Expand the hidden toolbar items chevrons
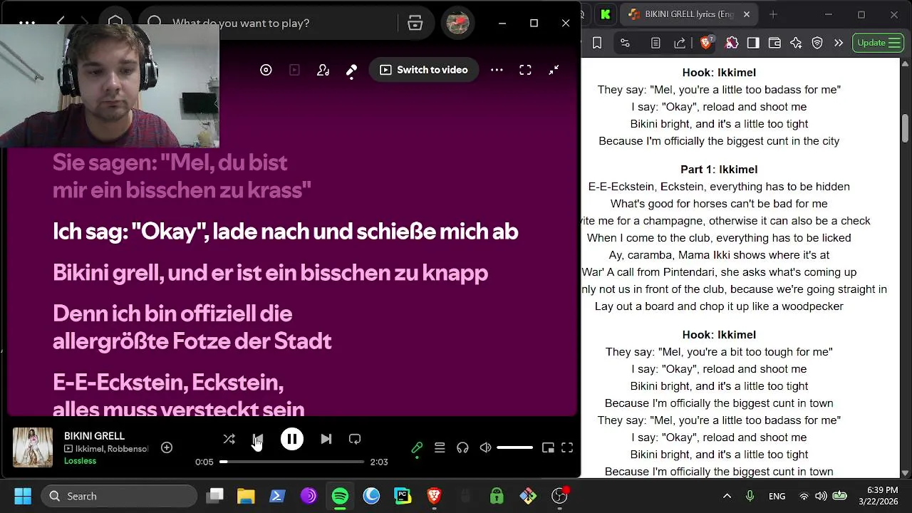The height and width of the screenshot is (513, 912). click(839, 43)
